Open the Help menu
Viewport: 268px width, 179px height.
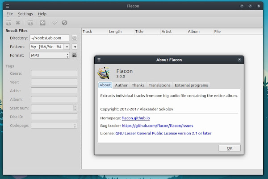[x=42, y=14]
